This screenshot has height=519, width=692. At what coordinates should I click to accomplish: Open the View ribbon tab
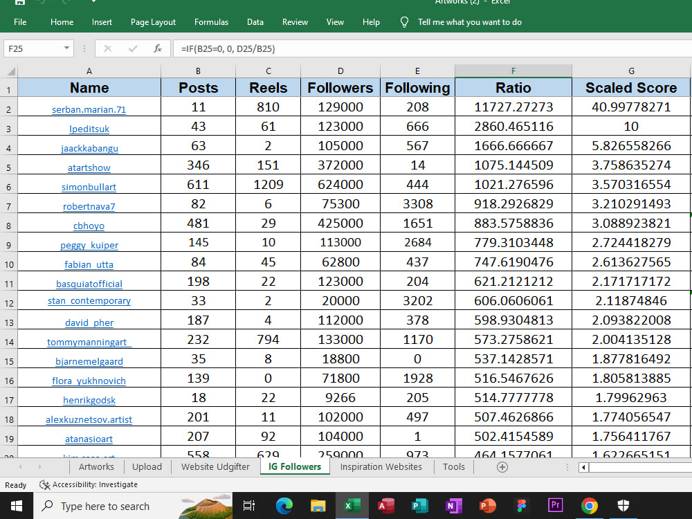point(335,22)
